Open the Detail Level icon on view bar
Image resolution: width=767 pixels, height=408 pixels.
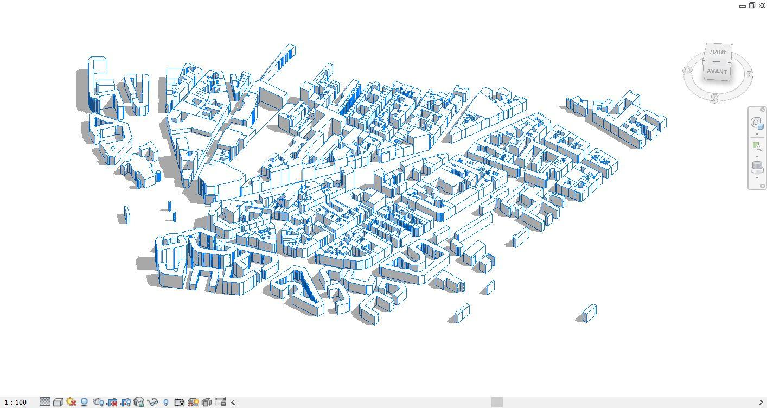point(44,402)
